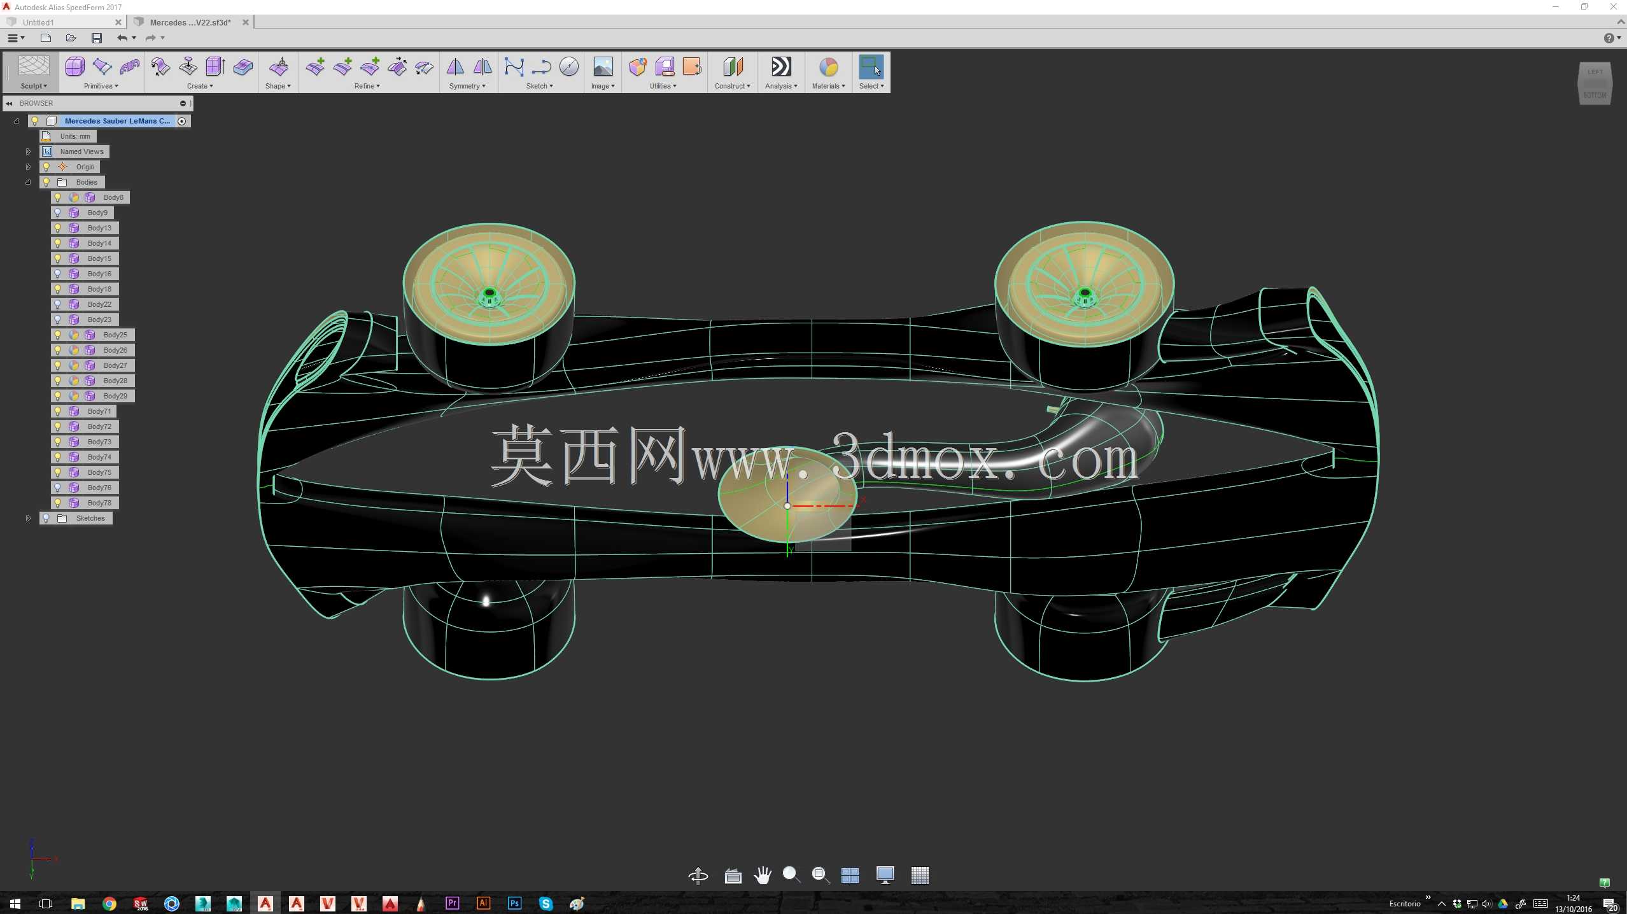Click the ViewCube bottom face
The image size is (1627, 914).
click(1595, 95)
